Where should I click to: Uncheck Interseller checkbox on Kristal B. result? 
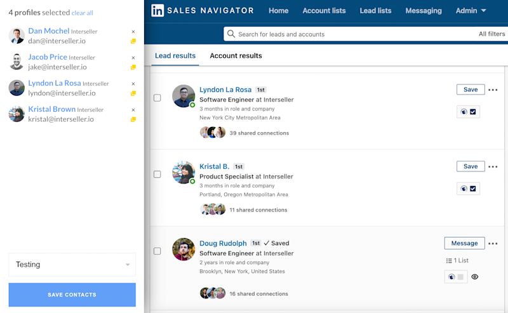[473, 189]
